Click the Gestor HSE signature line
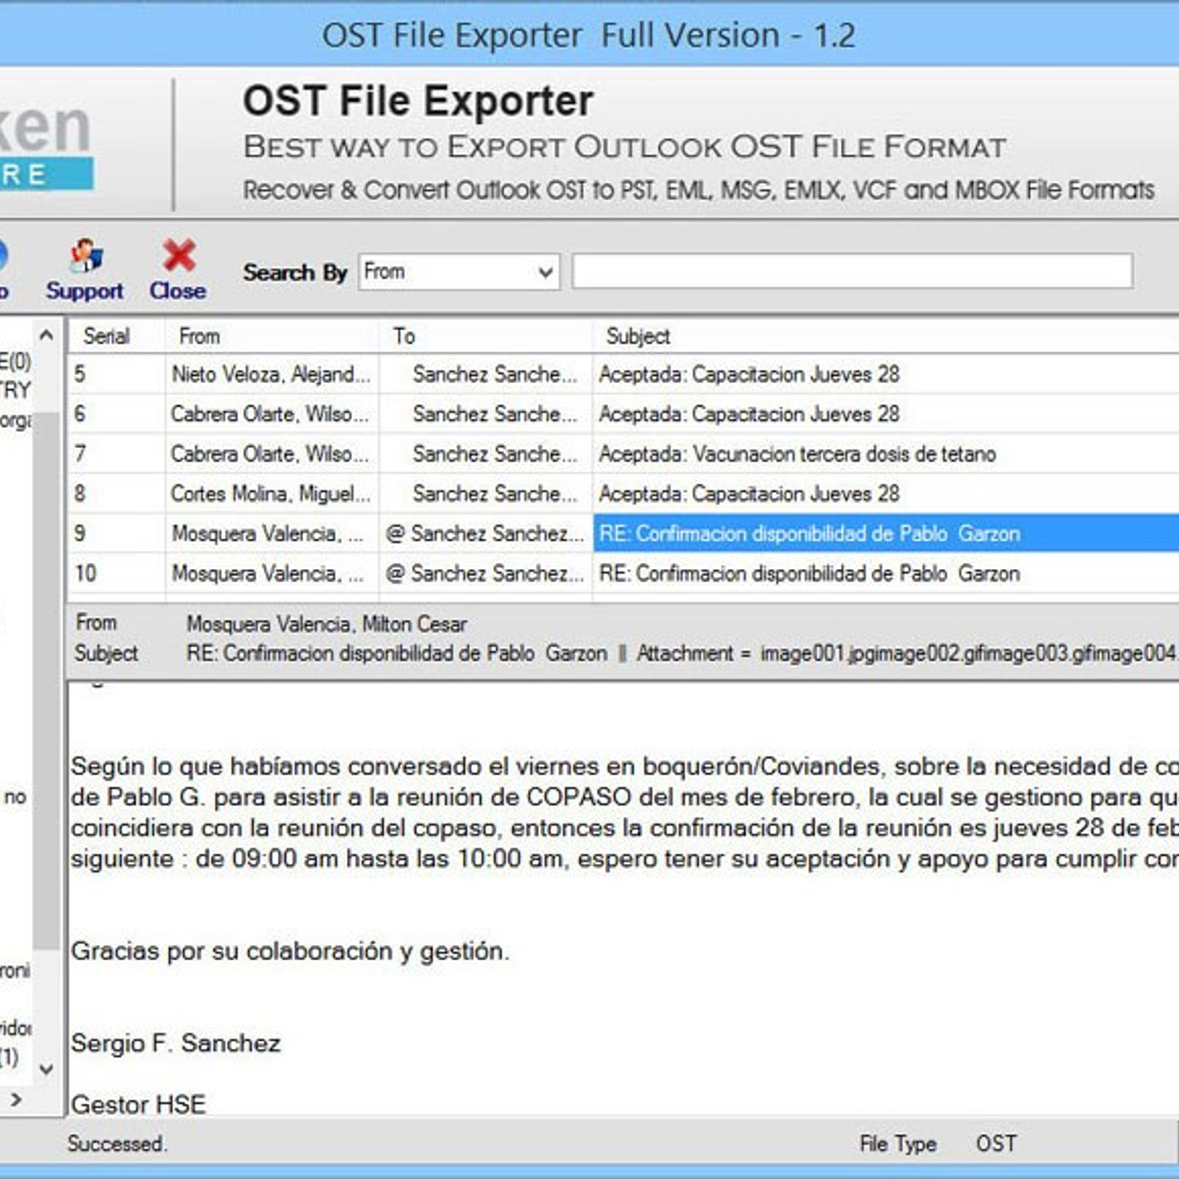Screen dimensions: 1179x1179 coord(139,1105)
